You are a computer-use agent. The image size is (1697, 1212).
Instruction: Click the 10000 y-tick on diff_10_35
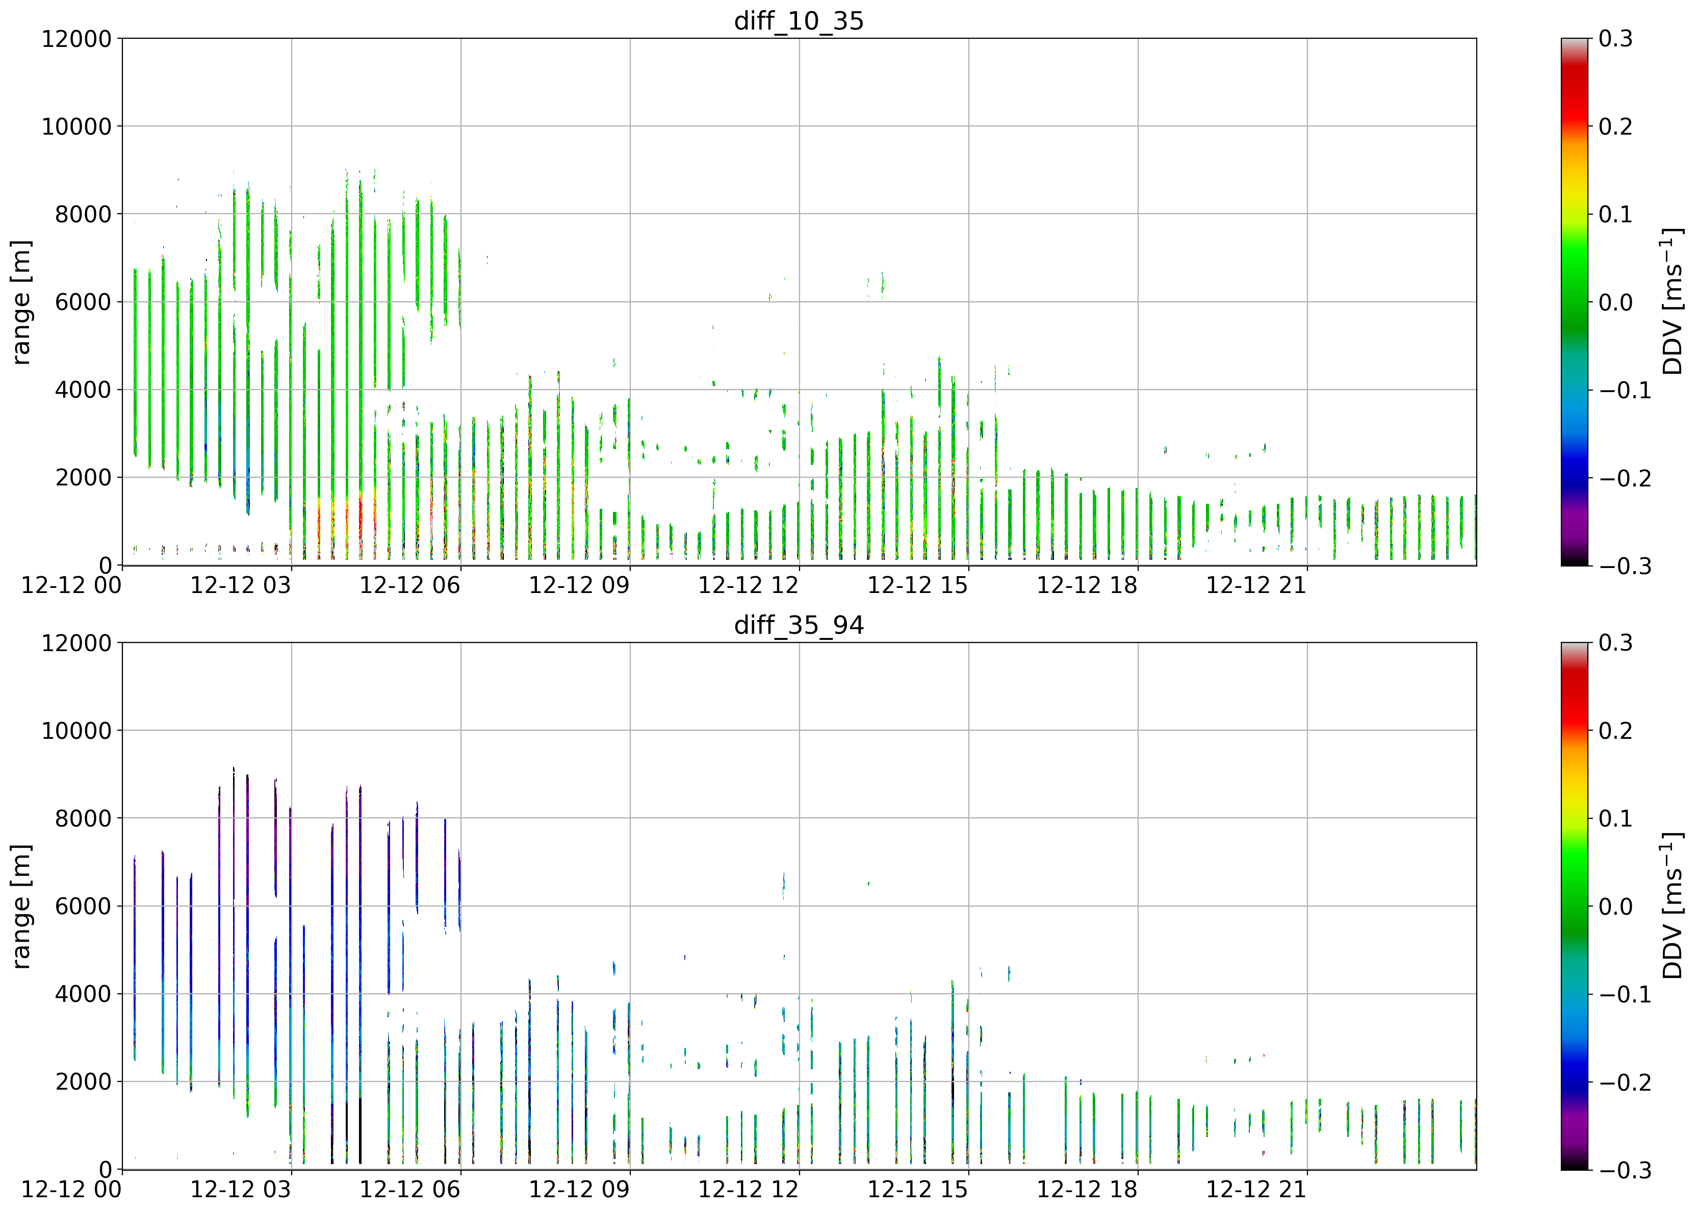click(76, 127)
